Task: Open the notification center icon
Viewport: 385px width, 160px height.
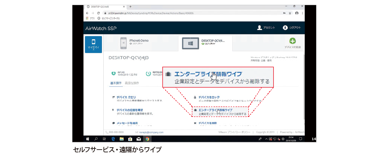Action: (300, 139)
